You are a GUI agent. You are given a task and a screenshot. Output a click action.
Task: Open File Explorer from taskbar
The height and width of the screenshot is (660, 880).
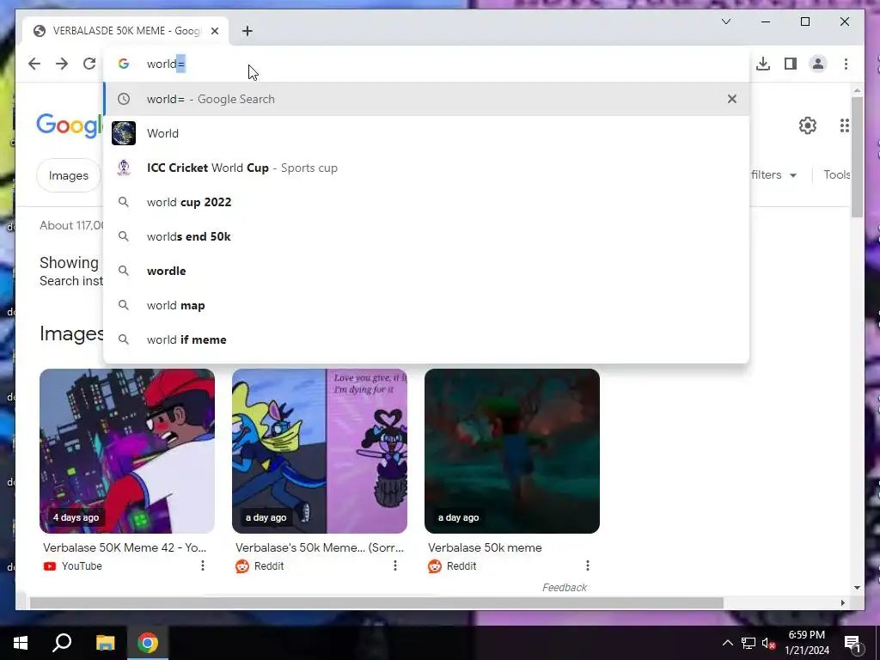click(x=105, y=643)
